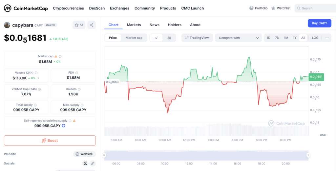The height and width of the screenshot is (171, 336).
Task: Switch to candlestick chart icon
Action: (169, 38)
